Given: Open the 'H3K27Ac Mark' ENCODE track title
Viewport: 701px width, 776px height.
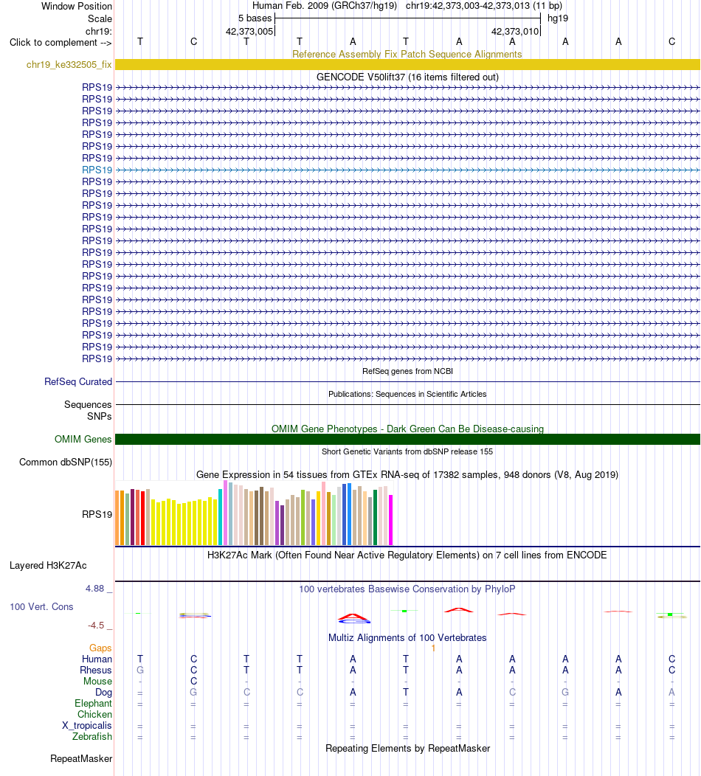Looking at the screenshot, I should click(407, 555).
